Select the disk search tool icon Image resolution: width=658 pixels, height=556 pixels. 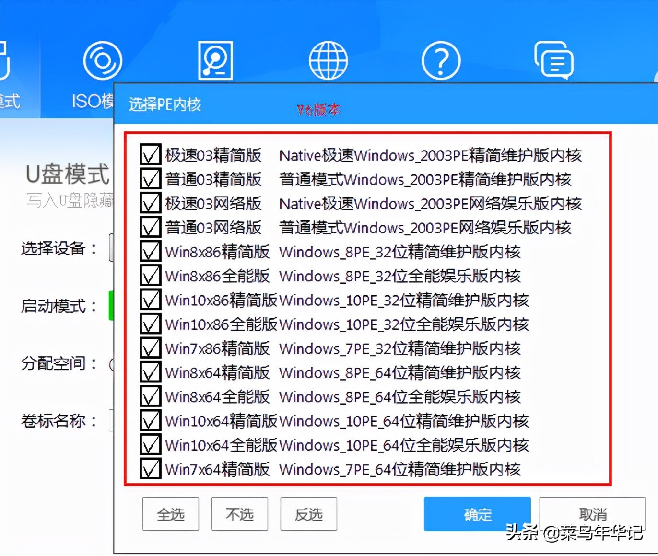coord(215,59)
